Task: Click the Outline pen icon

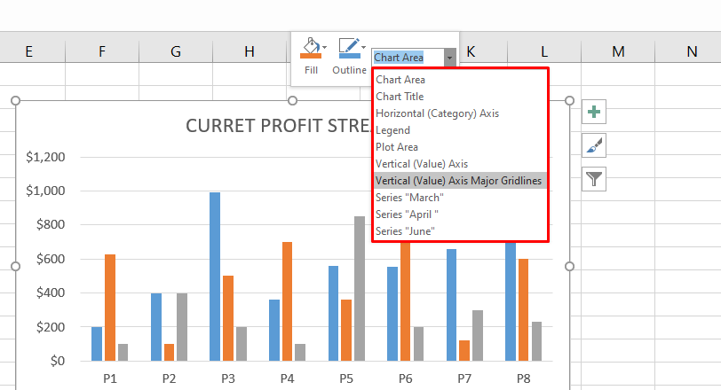Action: tap(348, 49)
